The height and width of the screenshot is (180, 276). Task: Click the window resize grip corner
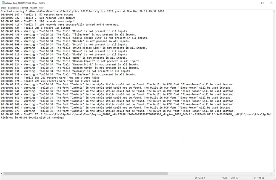(x=274, y=178)
